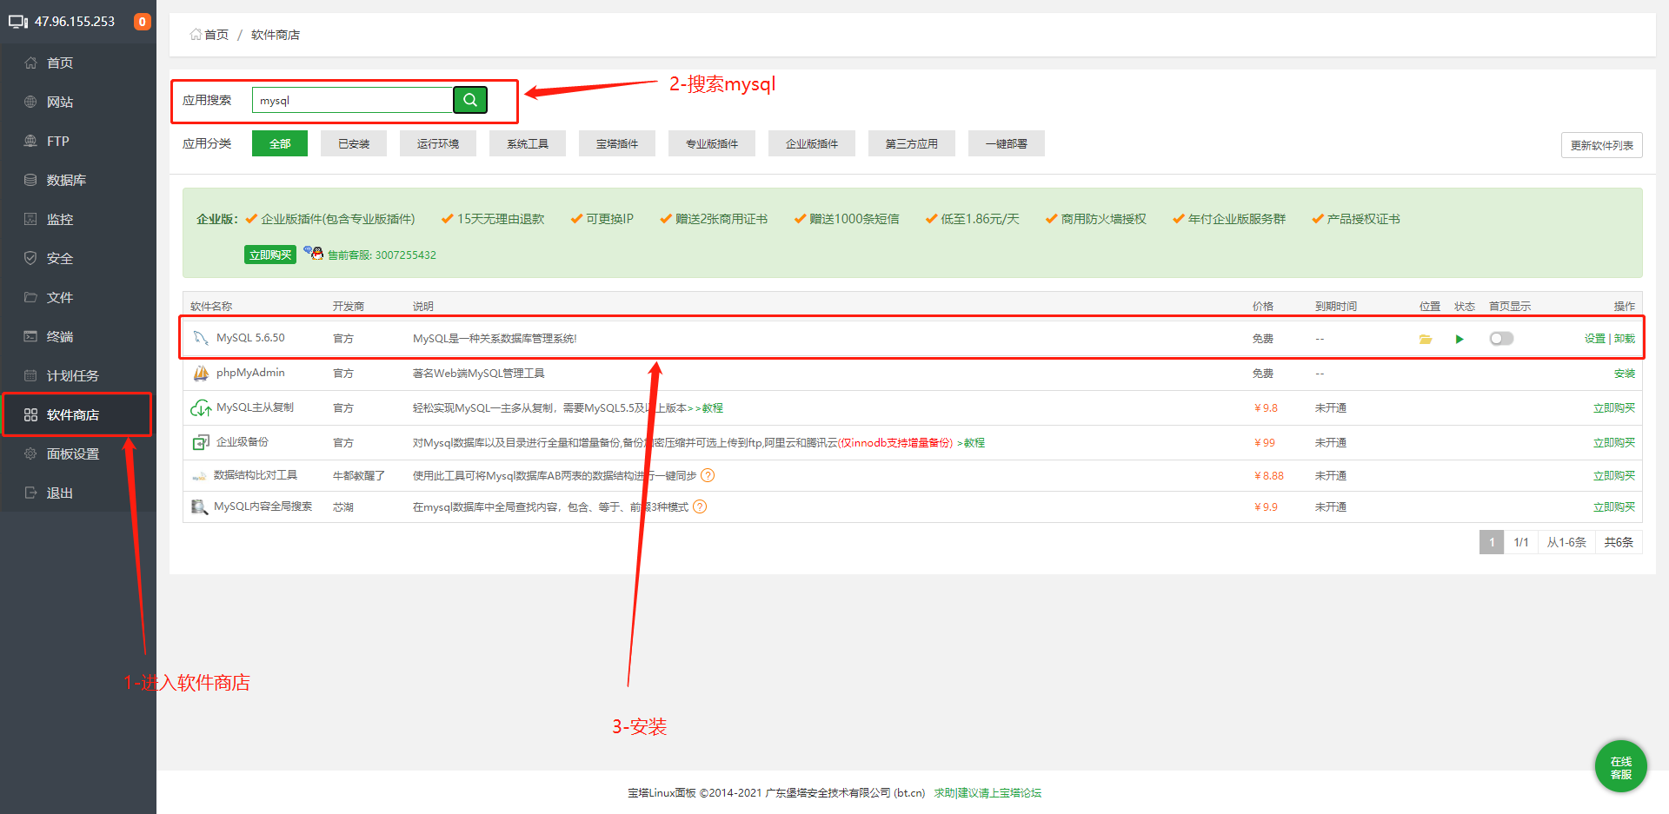This screenshot has height=814, width=1669.
Task: Toggle MySQL 首页显示 switch
Action: (1501, 339)
